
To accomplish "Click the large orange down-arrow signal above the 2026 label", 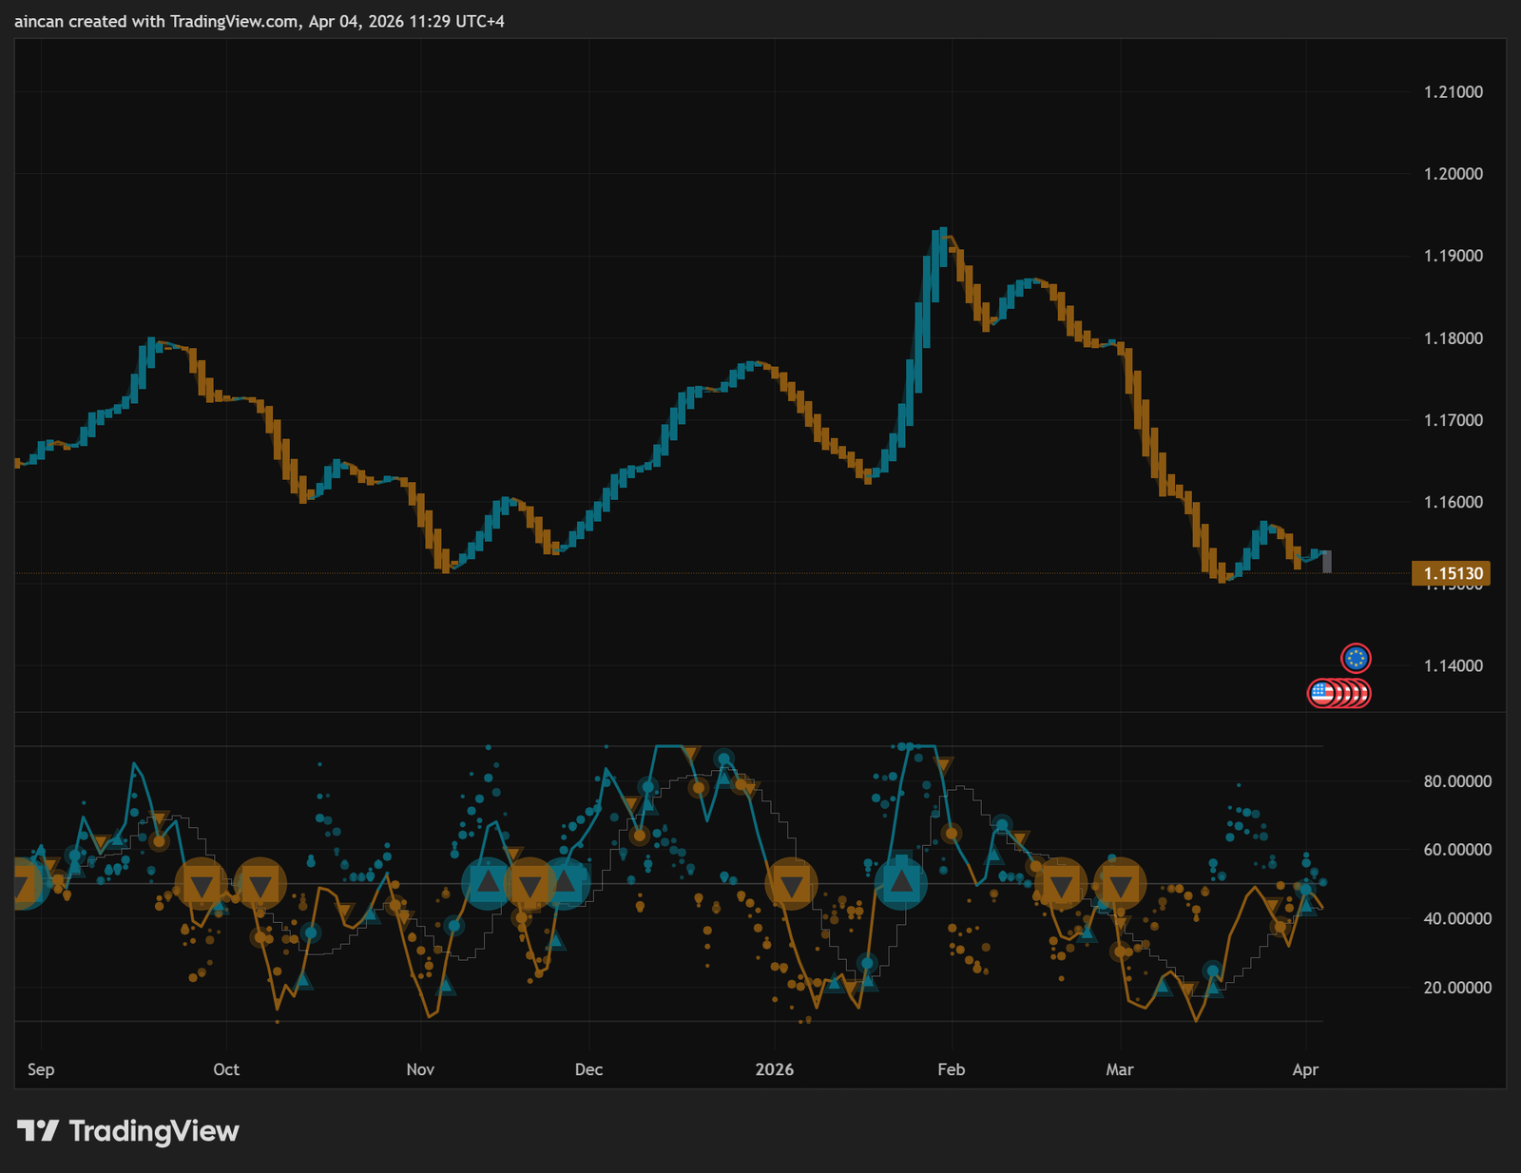I will [792, 884].
